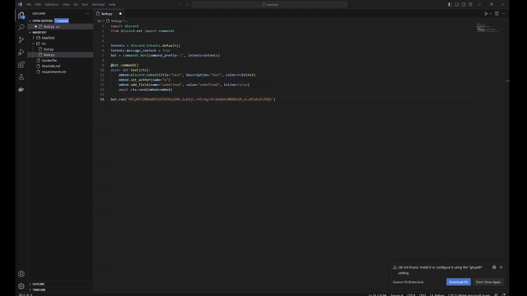Screen dimensions: 527x296
Task: Open the Manage gear in the activity bar
Action: pos(21,286)
